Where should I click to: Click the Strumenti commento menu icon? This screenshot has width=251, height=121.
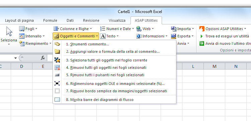(57, 44)
